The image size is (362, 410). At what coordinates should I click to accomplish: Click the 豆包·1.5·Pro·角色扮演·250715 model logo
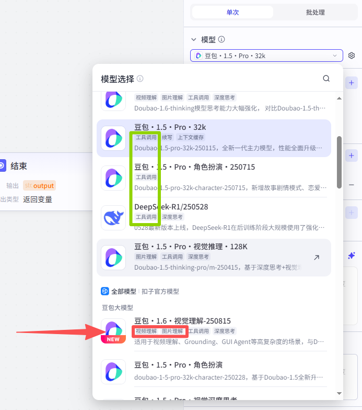(x=113, y=178)
